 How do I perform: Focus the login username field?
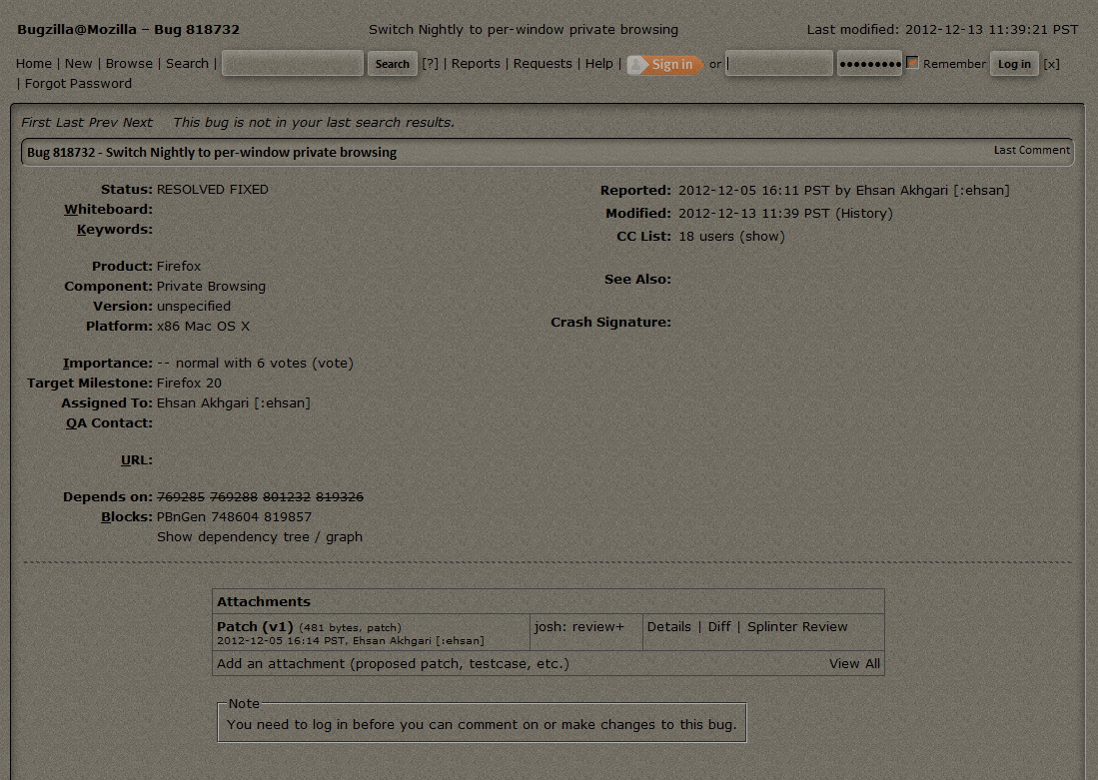coord(779,63)
